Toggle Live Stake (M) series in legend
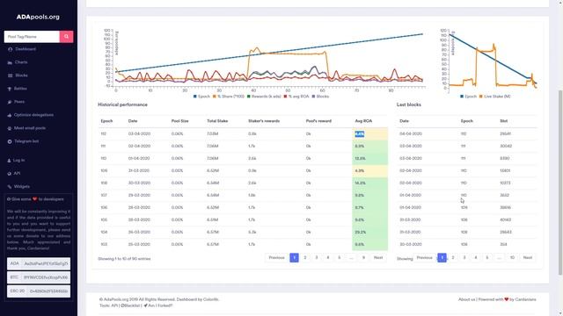This screenshot has height=316, width=563. pos(494,97)
